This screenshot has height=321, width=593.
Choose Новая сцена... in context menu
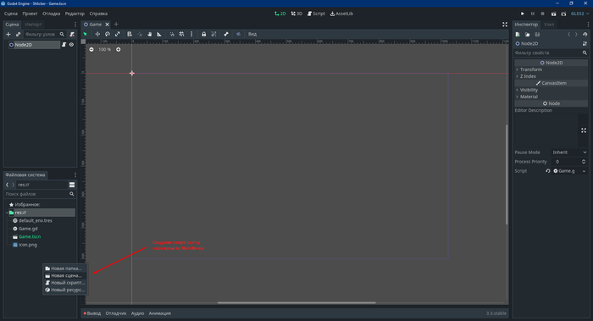(65, 275)
